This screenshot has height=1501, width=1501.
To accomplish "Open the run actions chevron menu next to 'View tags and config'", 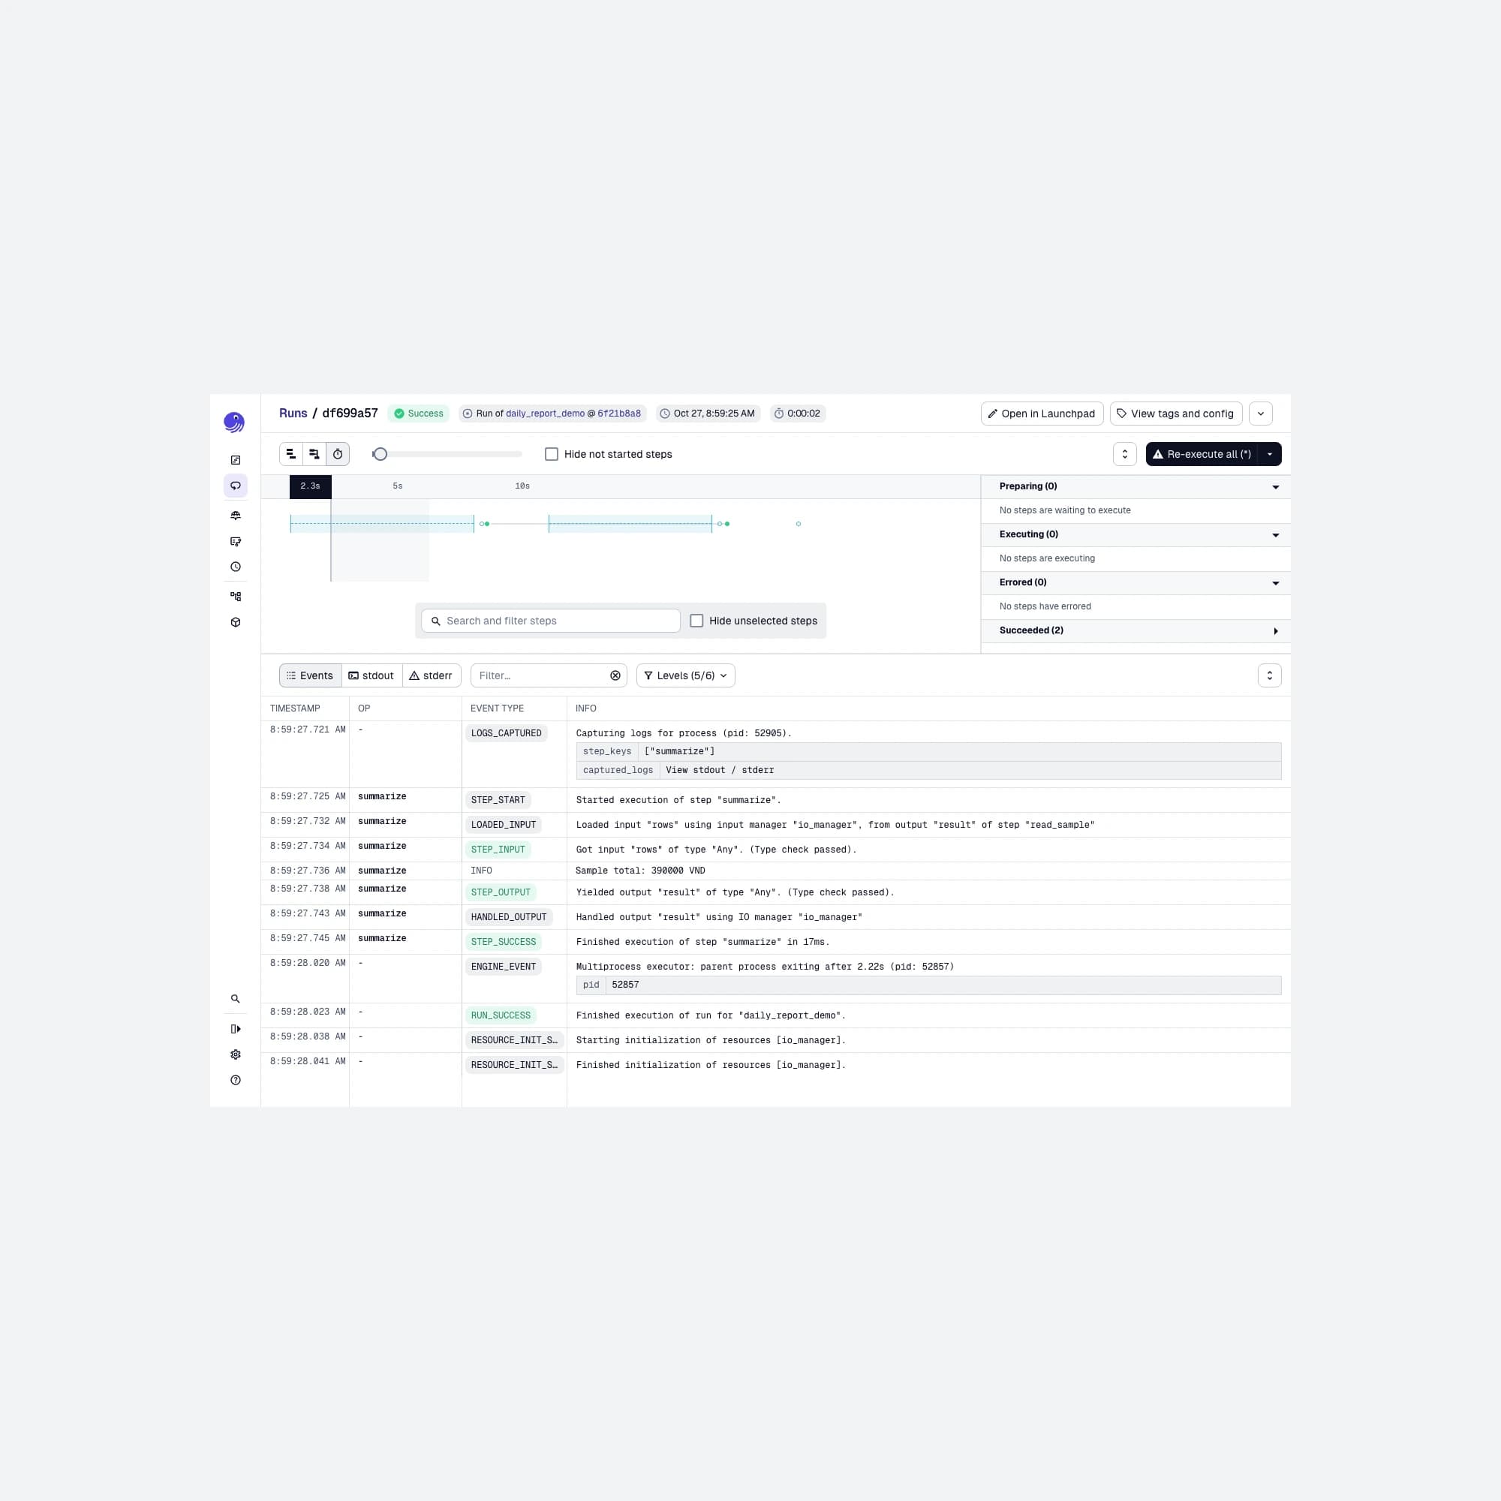I will click(1260, 414).
